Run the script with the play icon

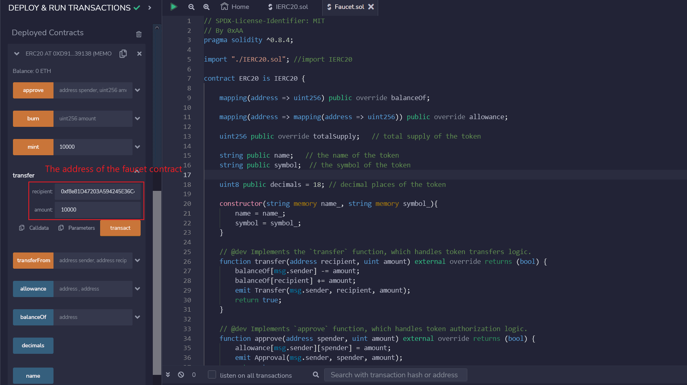tap(173, 7)
